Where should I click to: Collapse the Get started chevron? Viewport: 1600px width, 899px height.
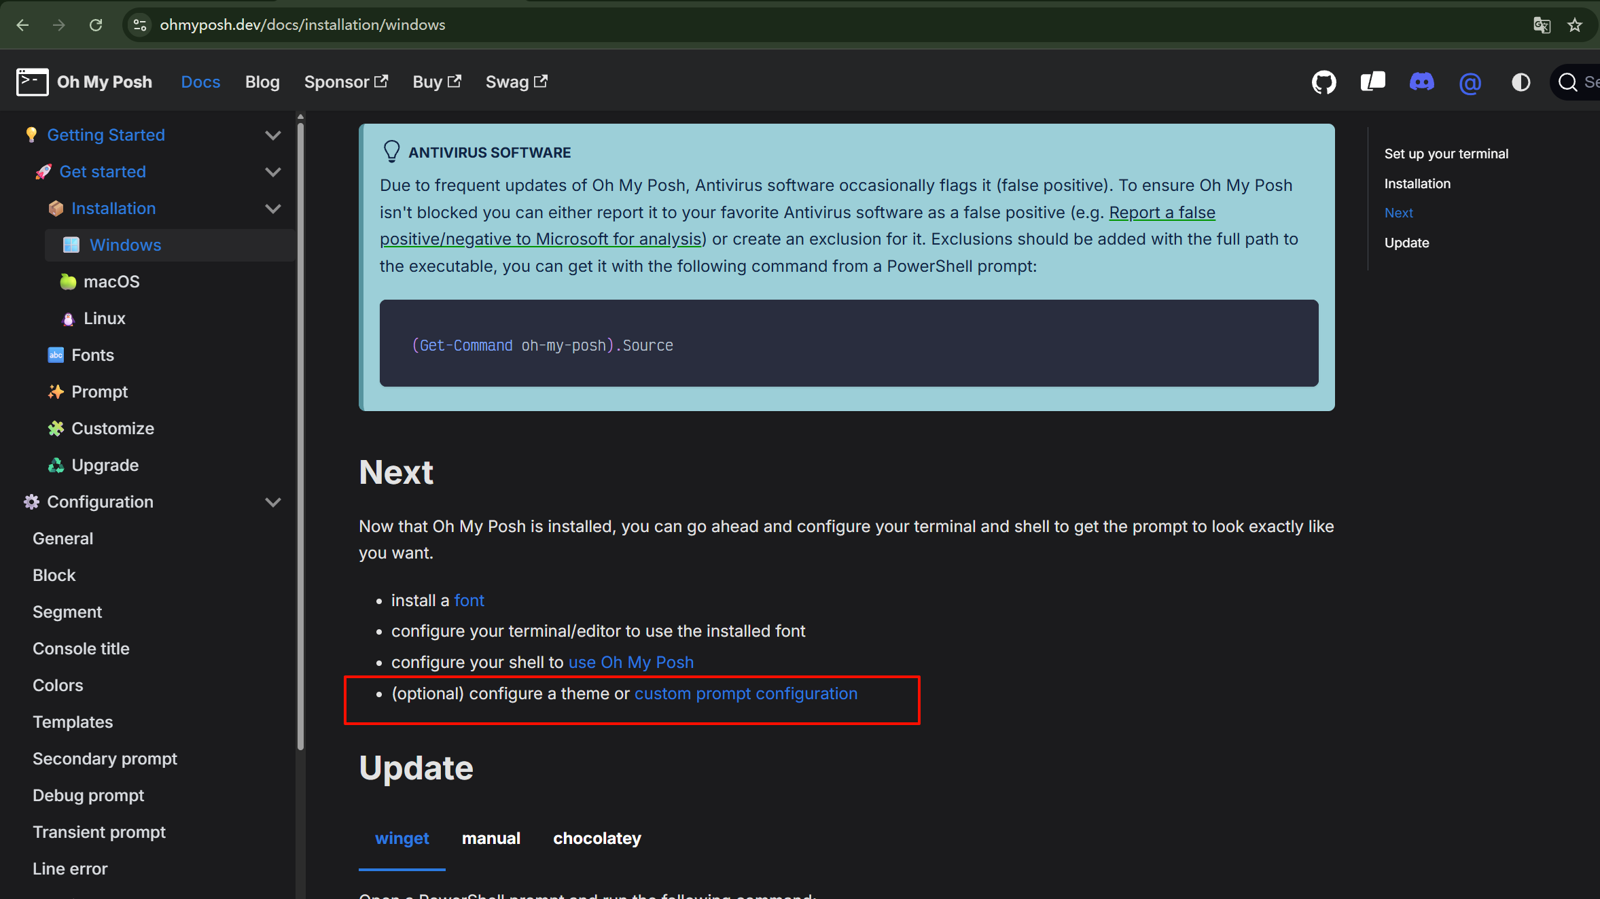tap(273, 172)
